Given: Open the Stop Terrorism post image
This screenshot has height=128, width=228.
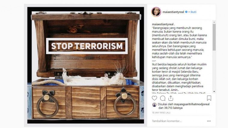Looking at the screenshot, I should (86, 65).
